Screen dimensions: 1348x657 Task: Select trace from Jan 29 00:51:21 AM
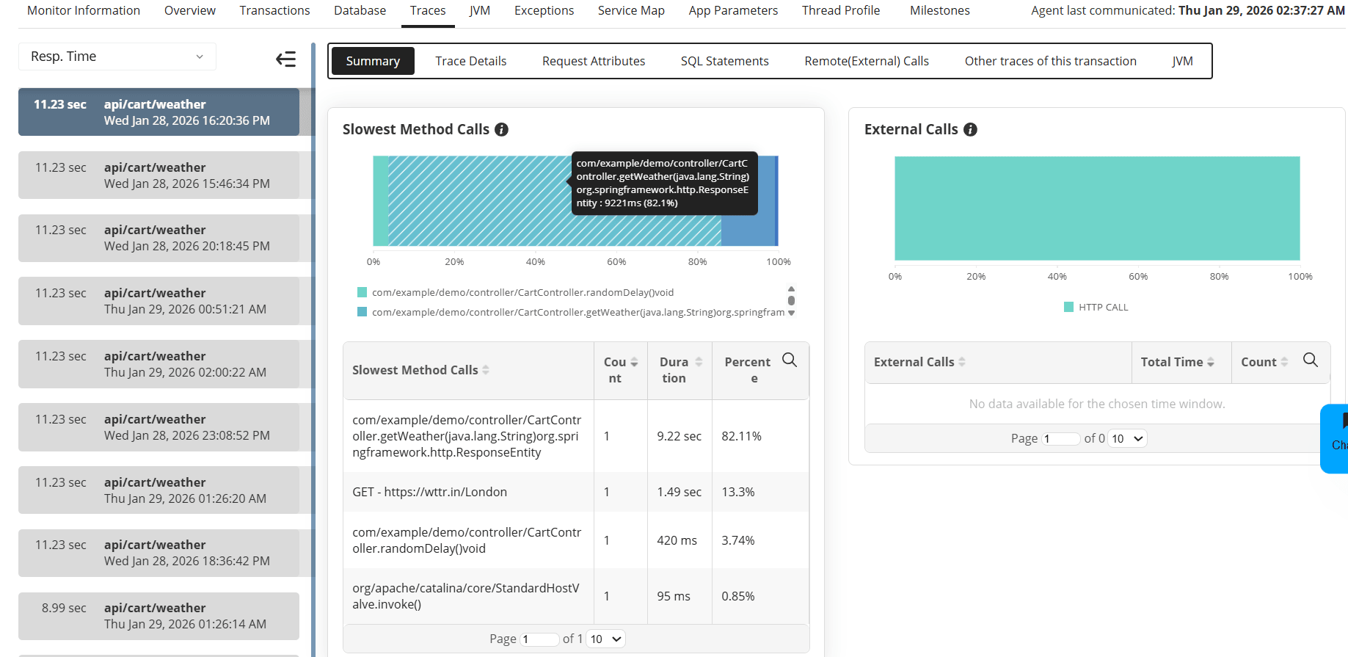click(159, 301)
